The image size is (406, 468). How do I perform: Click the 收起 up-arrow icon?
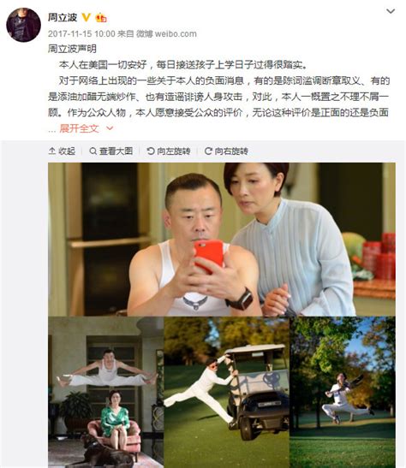[x=52, y=151]
